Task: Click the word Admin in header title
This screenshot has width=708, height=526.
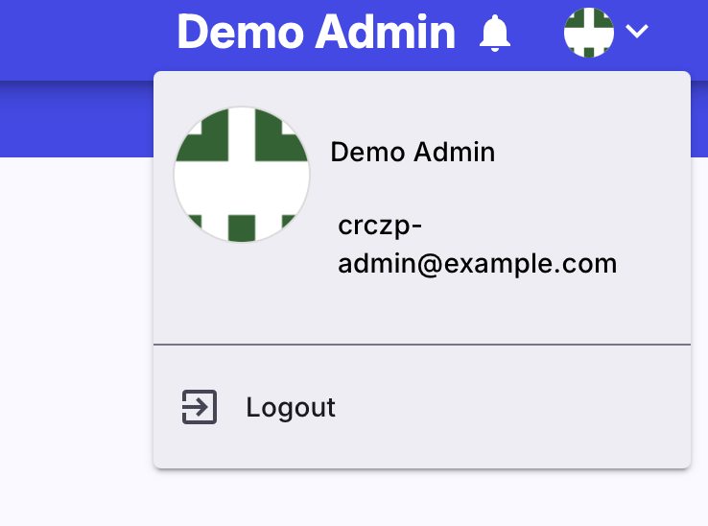Action: (x=385, y=32)
